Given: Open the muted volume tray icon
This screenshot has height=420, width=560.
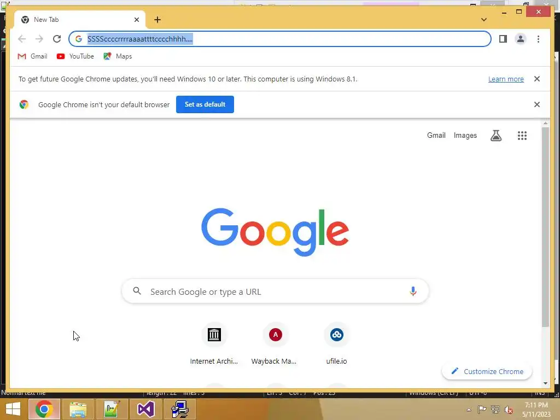Looking at the screenshot, I should click(509, 410).
